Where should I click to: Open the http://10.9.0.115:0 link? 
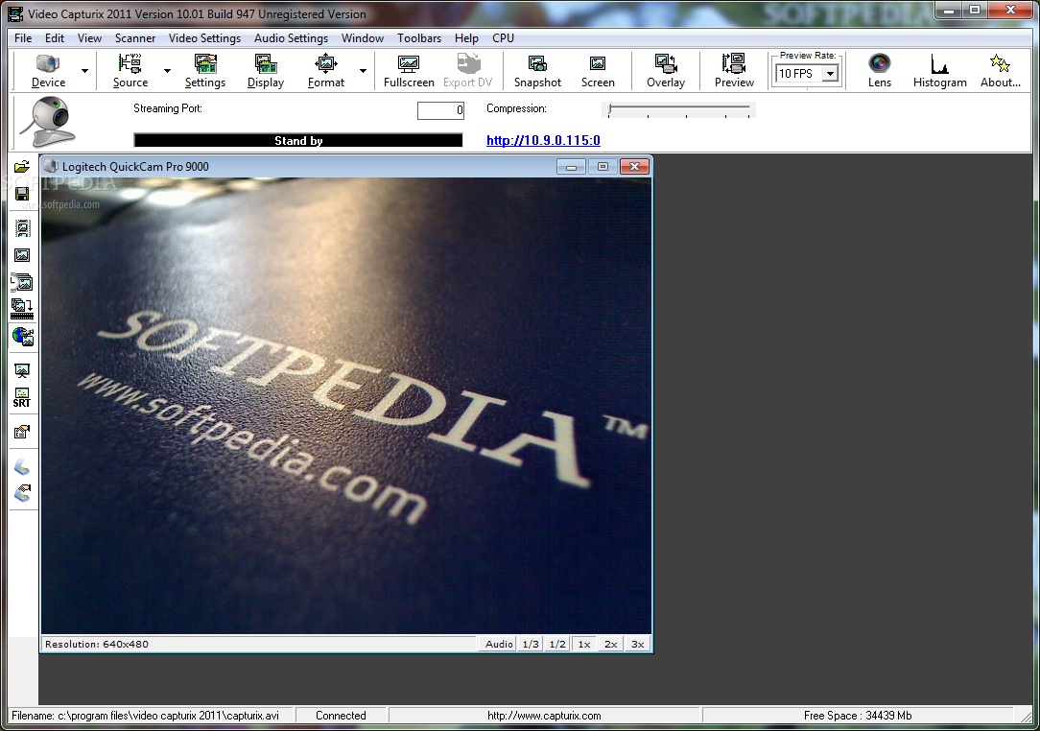(543, 140)
